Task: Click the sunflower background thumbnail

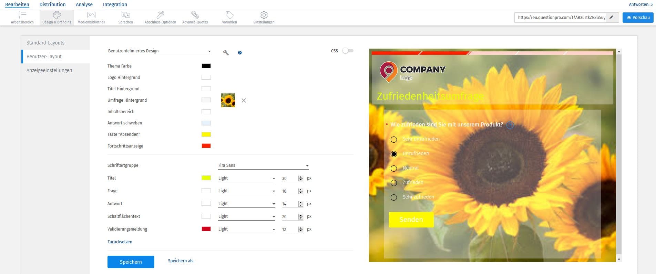Action: (228, 100)
